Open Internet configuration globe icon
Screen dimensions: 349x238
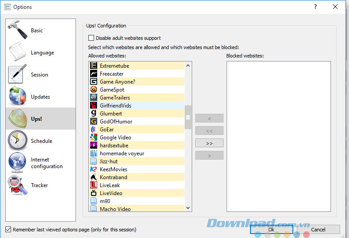(17, 163)
